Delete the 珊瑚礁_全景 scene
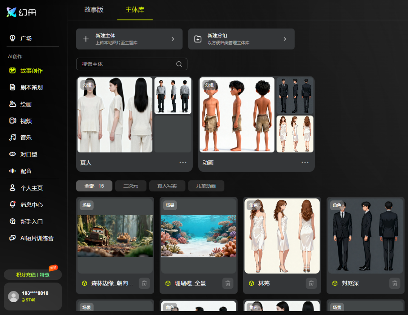The image size is (408, 315). (x=227, y=283)
